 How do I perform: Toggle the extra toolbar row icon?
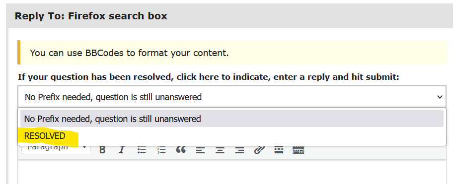click(299, 150)
